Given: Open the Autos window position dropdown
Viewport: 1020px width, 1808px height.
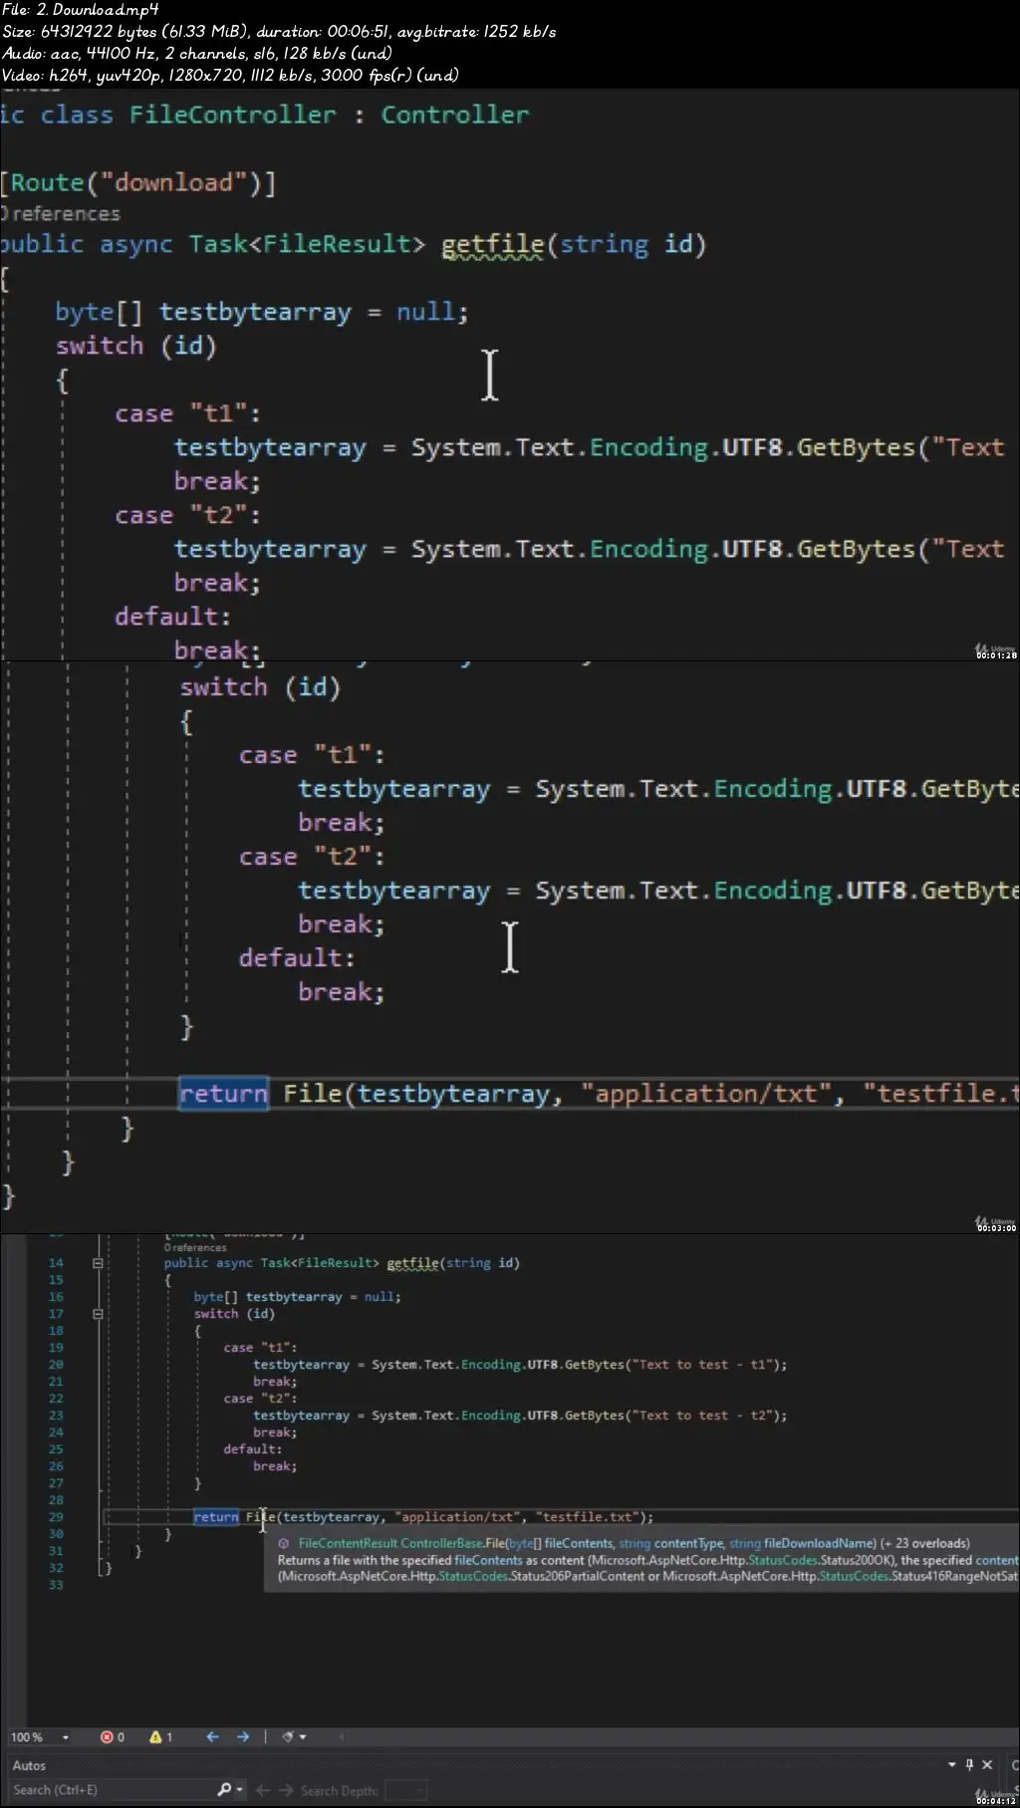Looking at the screenshot, I should tap(951, 1764).
